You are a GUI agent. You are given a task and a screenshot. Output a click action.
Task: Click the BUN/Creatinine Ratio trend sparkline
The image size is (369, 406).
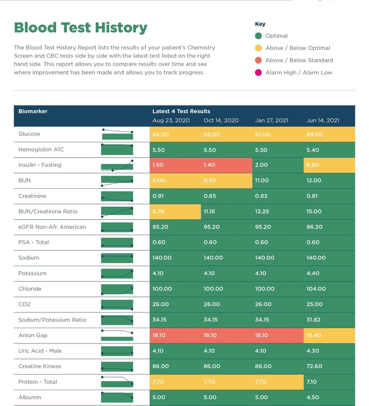pyautogui.click(x=117, y=211)
